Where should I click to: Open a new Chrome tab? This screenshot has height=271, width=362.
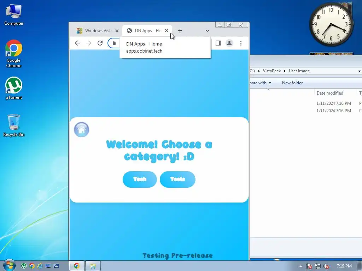(180, 31)
